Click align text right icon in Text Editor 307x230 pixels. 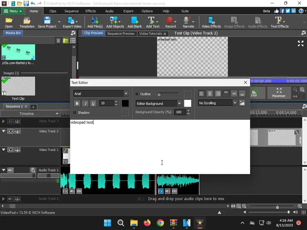tap(218, 94)
